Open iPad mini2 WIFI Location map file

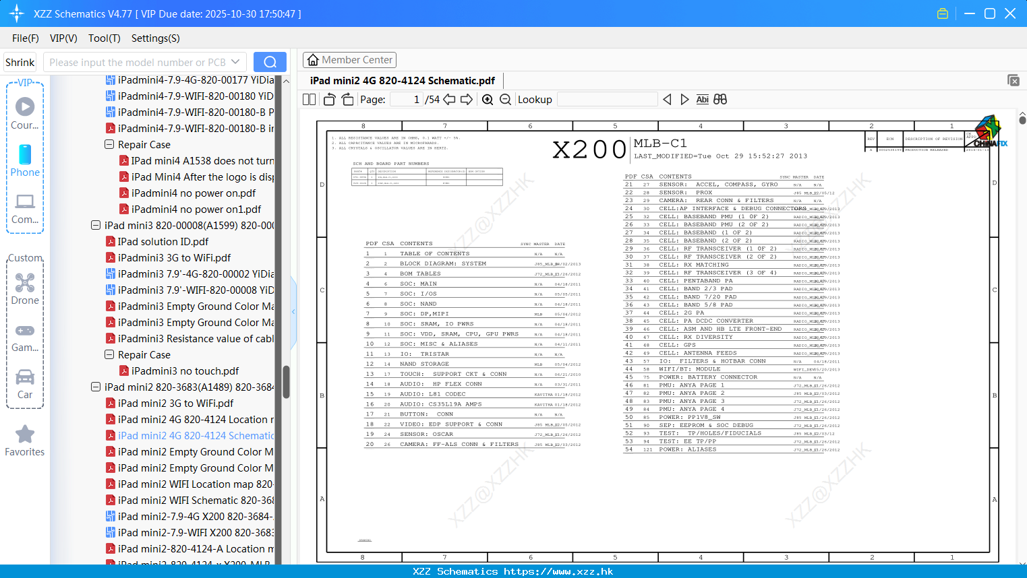click(190, 484)
